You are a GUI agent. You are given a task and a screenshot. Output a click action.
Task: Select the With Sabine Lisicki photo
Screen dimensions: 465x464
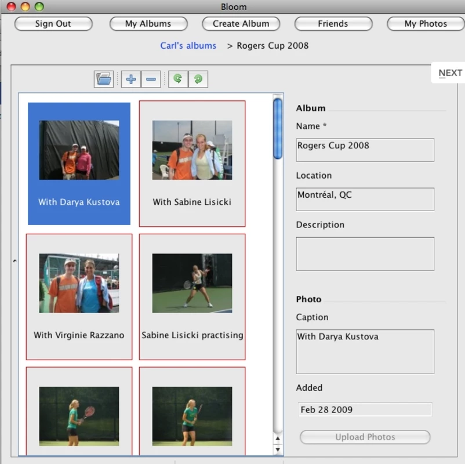[x=192, y=164]
